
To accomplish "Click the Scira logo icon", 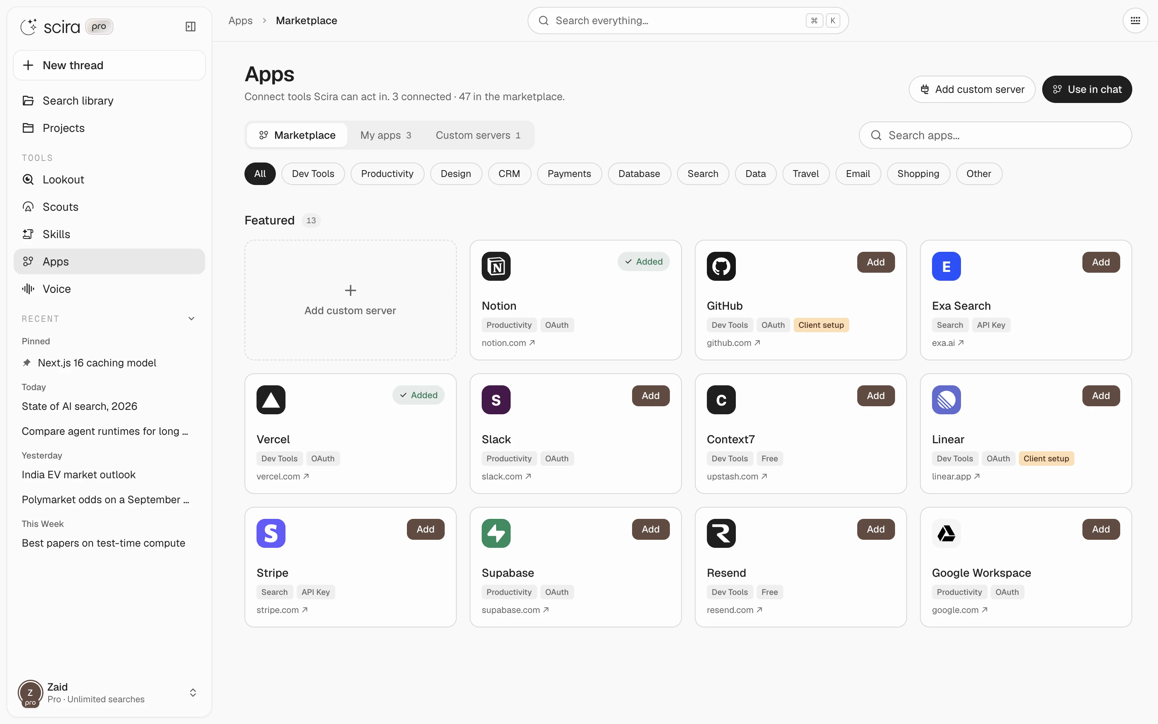I will tap(29, 27).
